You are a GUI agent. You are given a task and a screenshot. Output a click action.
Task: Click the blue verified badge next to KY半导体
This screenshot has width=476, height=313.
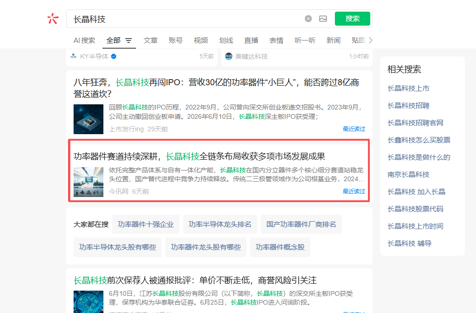[114, 56]
